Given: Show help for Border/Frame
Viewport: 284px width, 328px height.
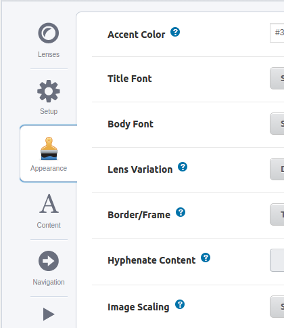Looking at the screenshot, I should tap(181, 212).
